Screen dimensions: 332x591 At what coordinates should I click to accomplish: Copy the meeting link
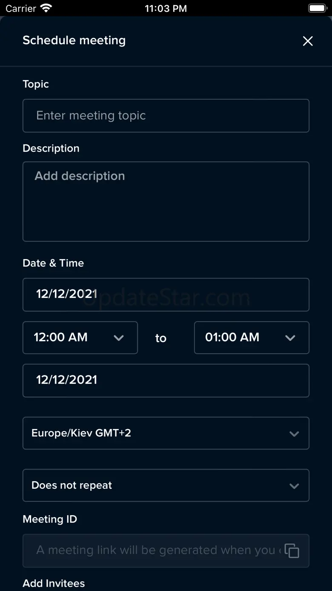click(x=292, y=551)
